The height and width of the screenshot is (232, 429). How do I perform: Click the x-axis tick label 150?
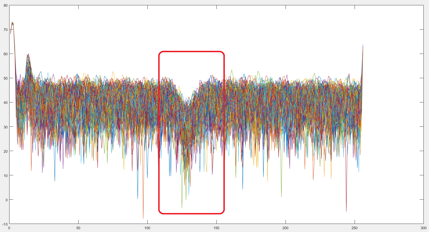216,228
